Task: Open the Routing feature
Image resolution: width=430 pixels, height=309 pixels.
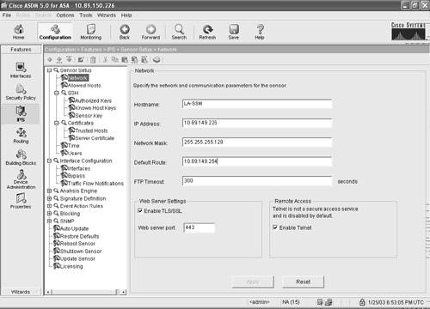Action: coord(21,136)
